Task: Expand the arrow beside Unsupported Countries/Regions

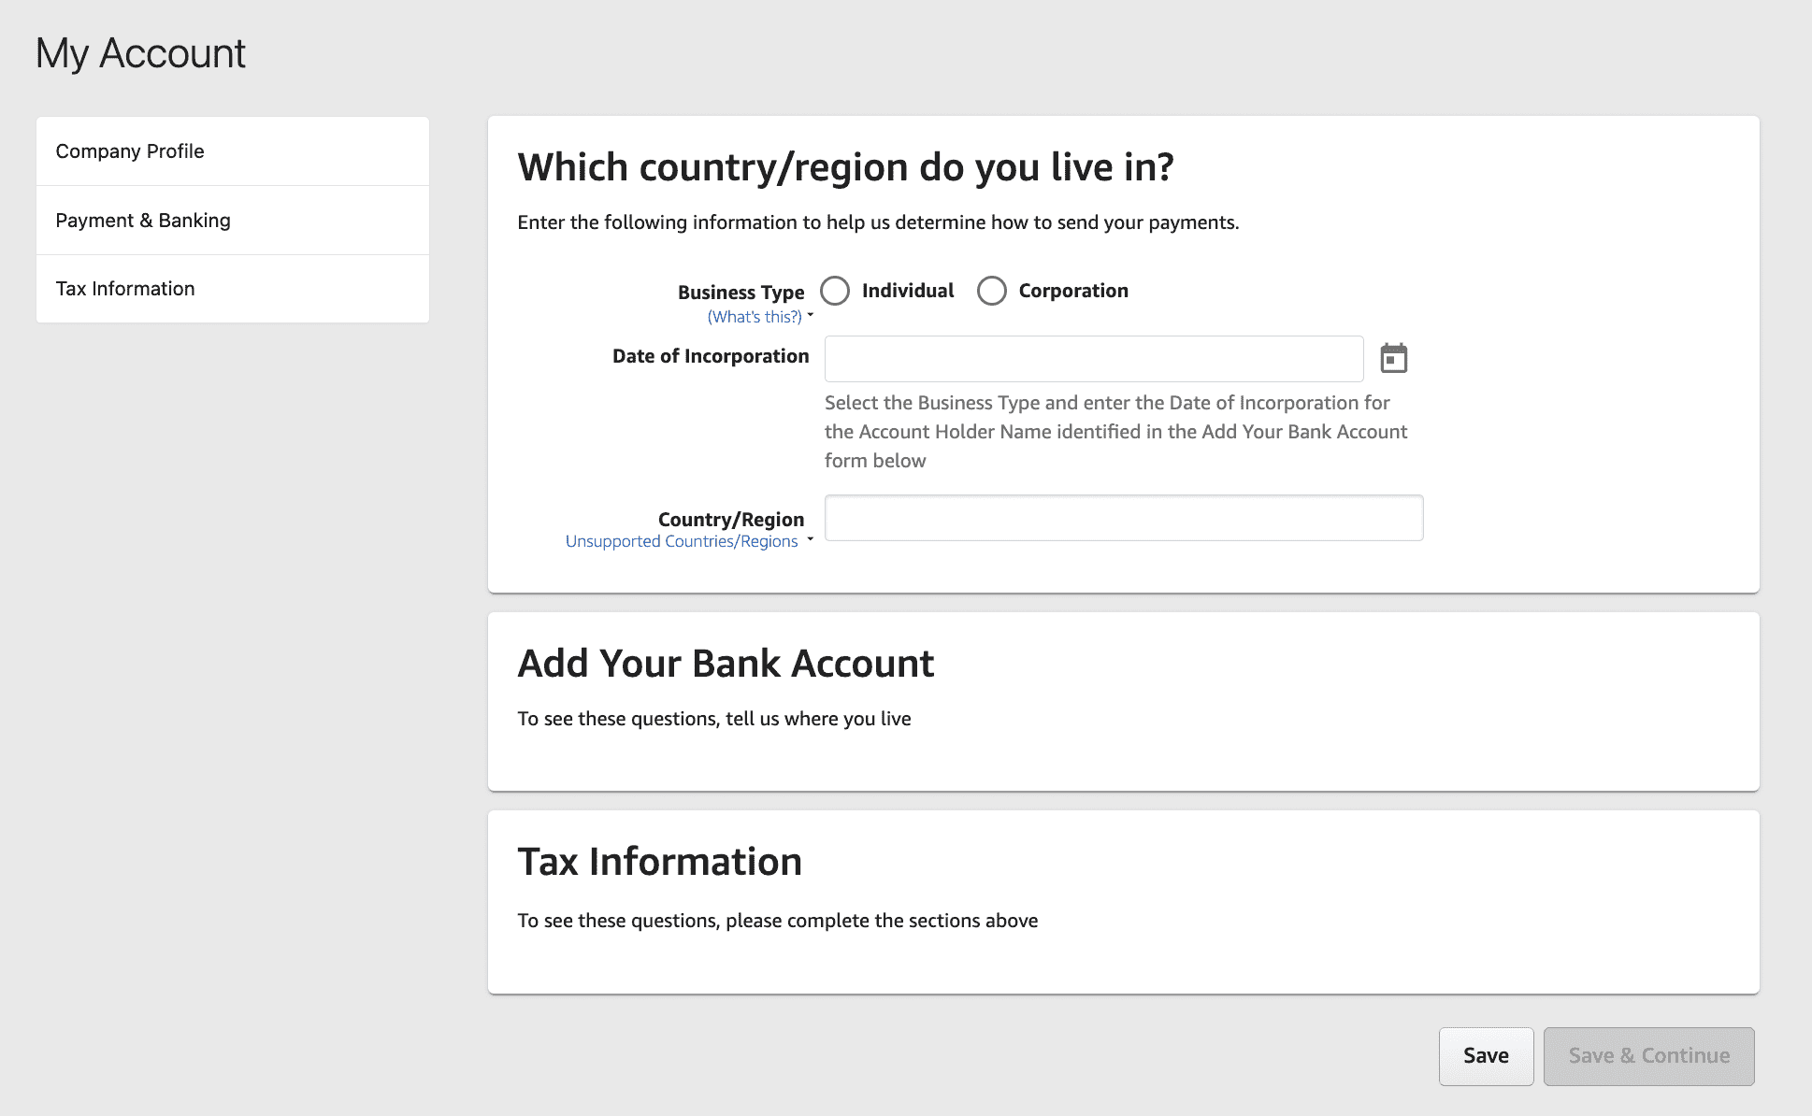Action: (x=811, y=539)
